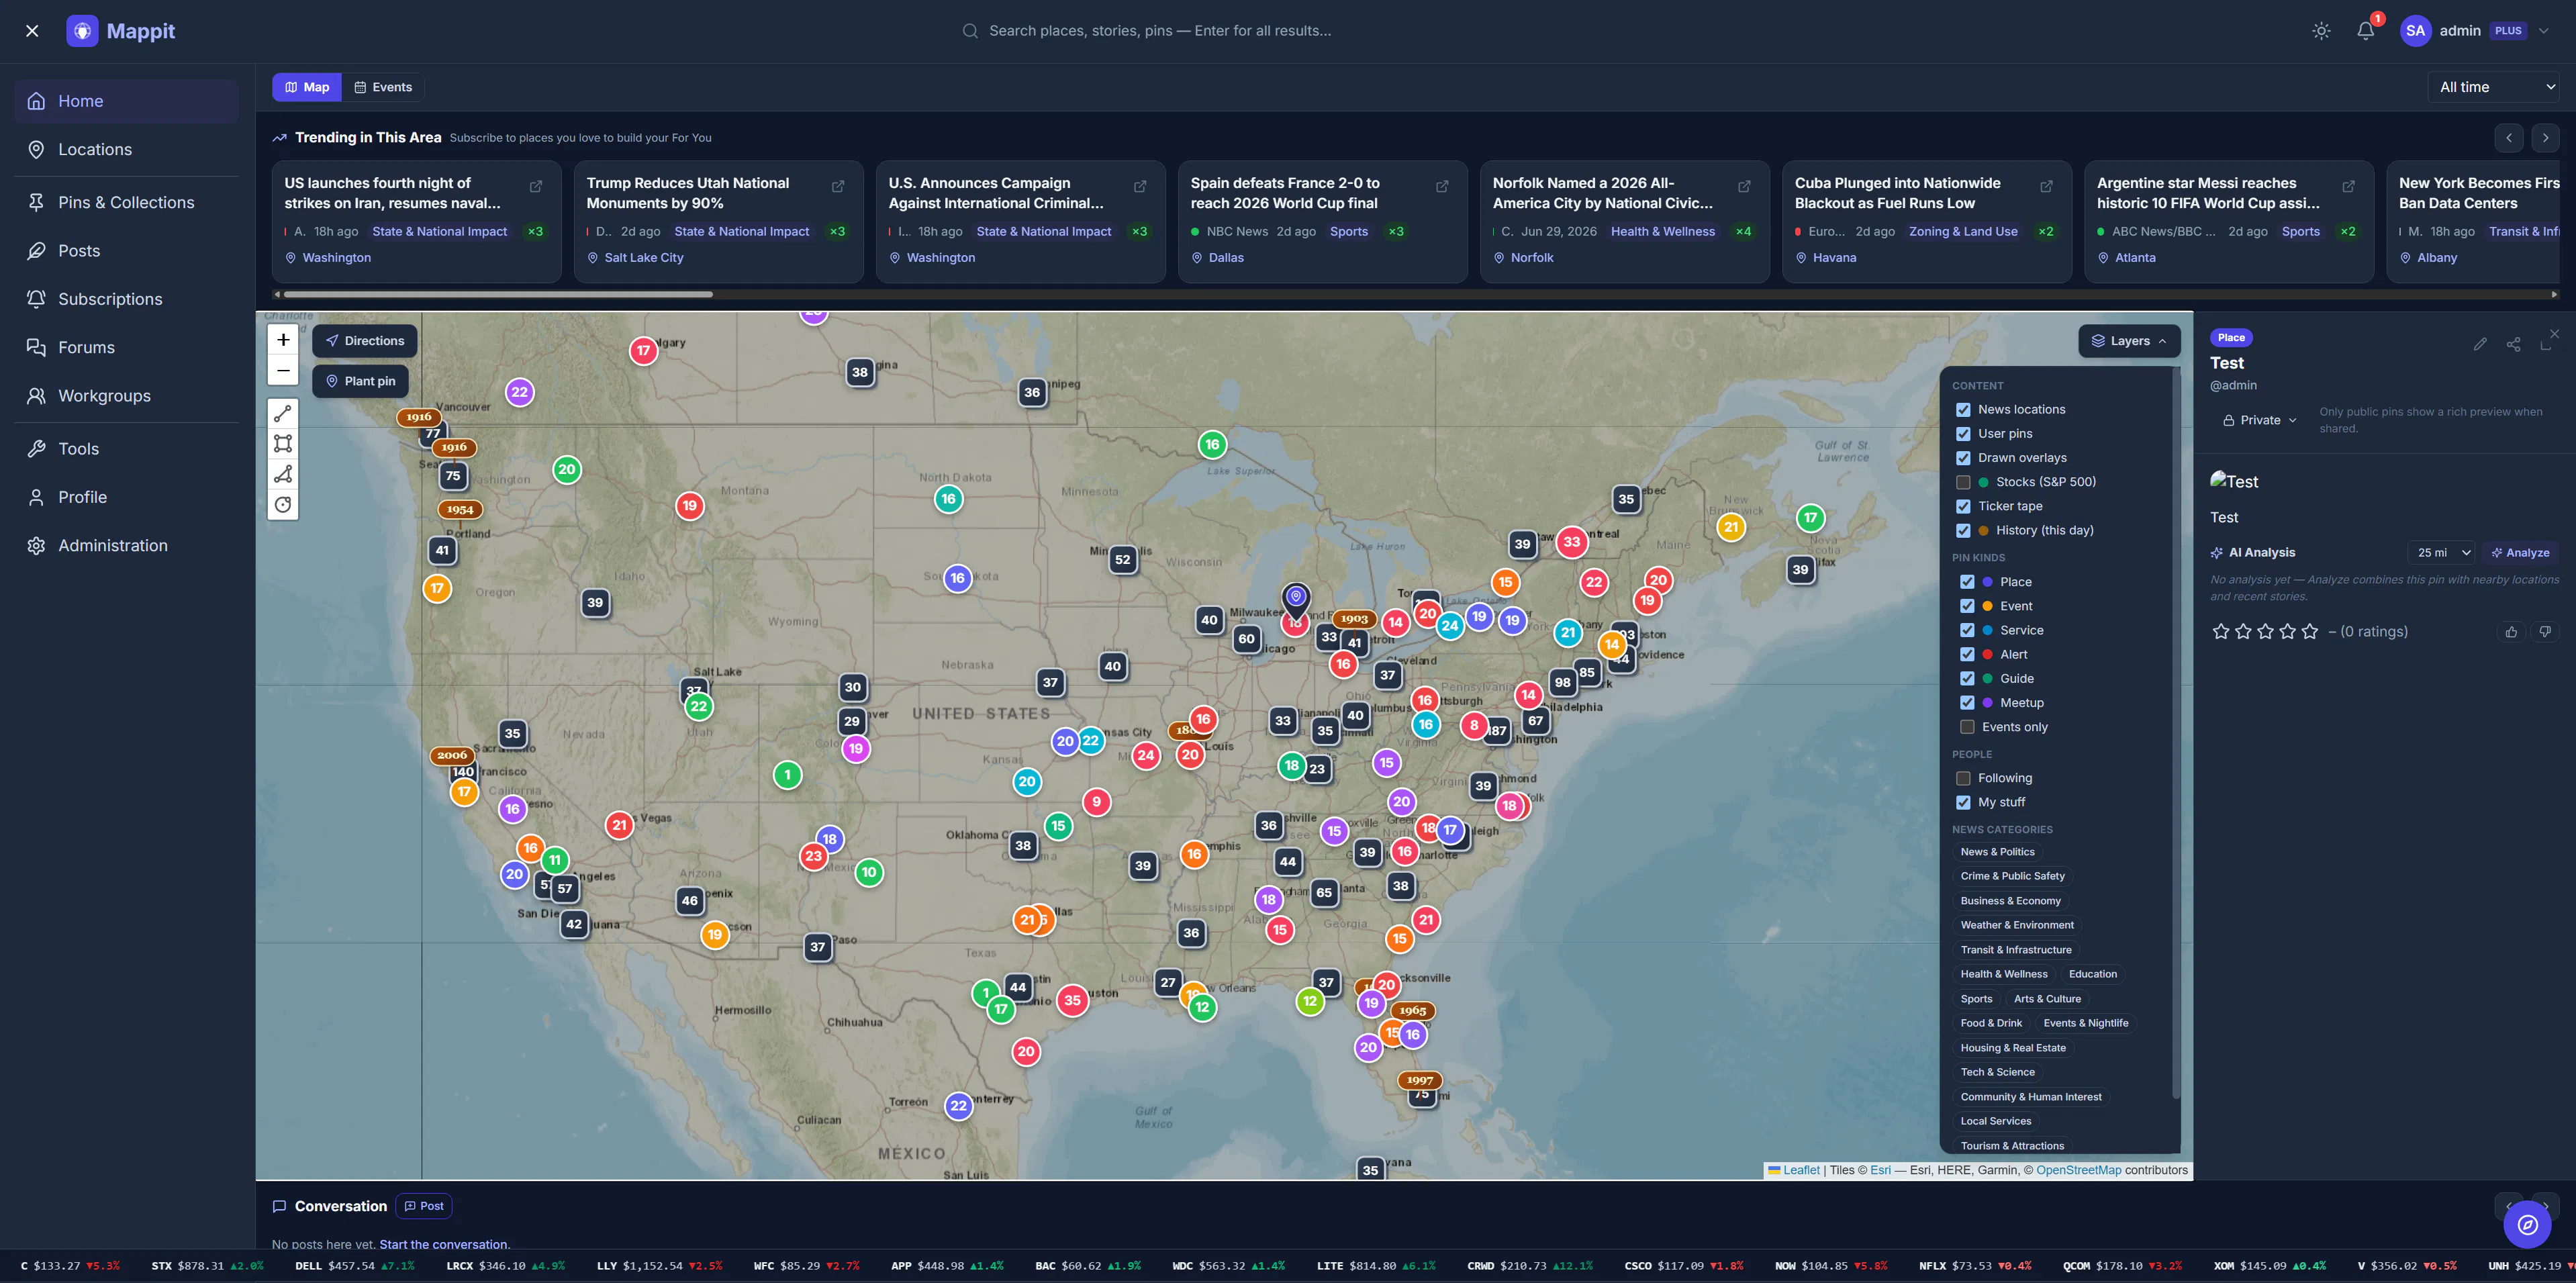Collapse the Layers panel
Image resolution: width=2576 pixels, height=1283 pixels.
[x=2129, y=341]
